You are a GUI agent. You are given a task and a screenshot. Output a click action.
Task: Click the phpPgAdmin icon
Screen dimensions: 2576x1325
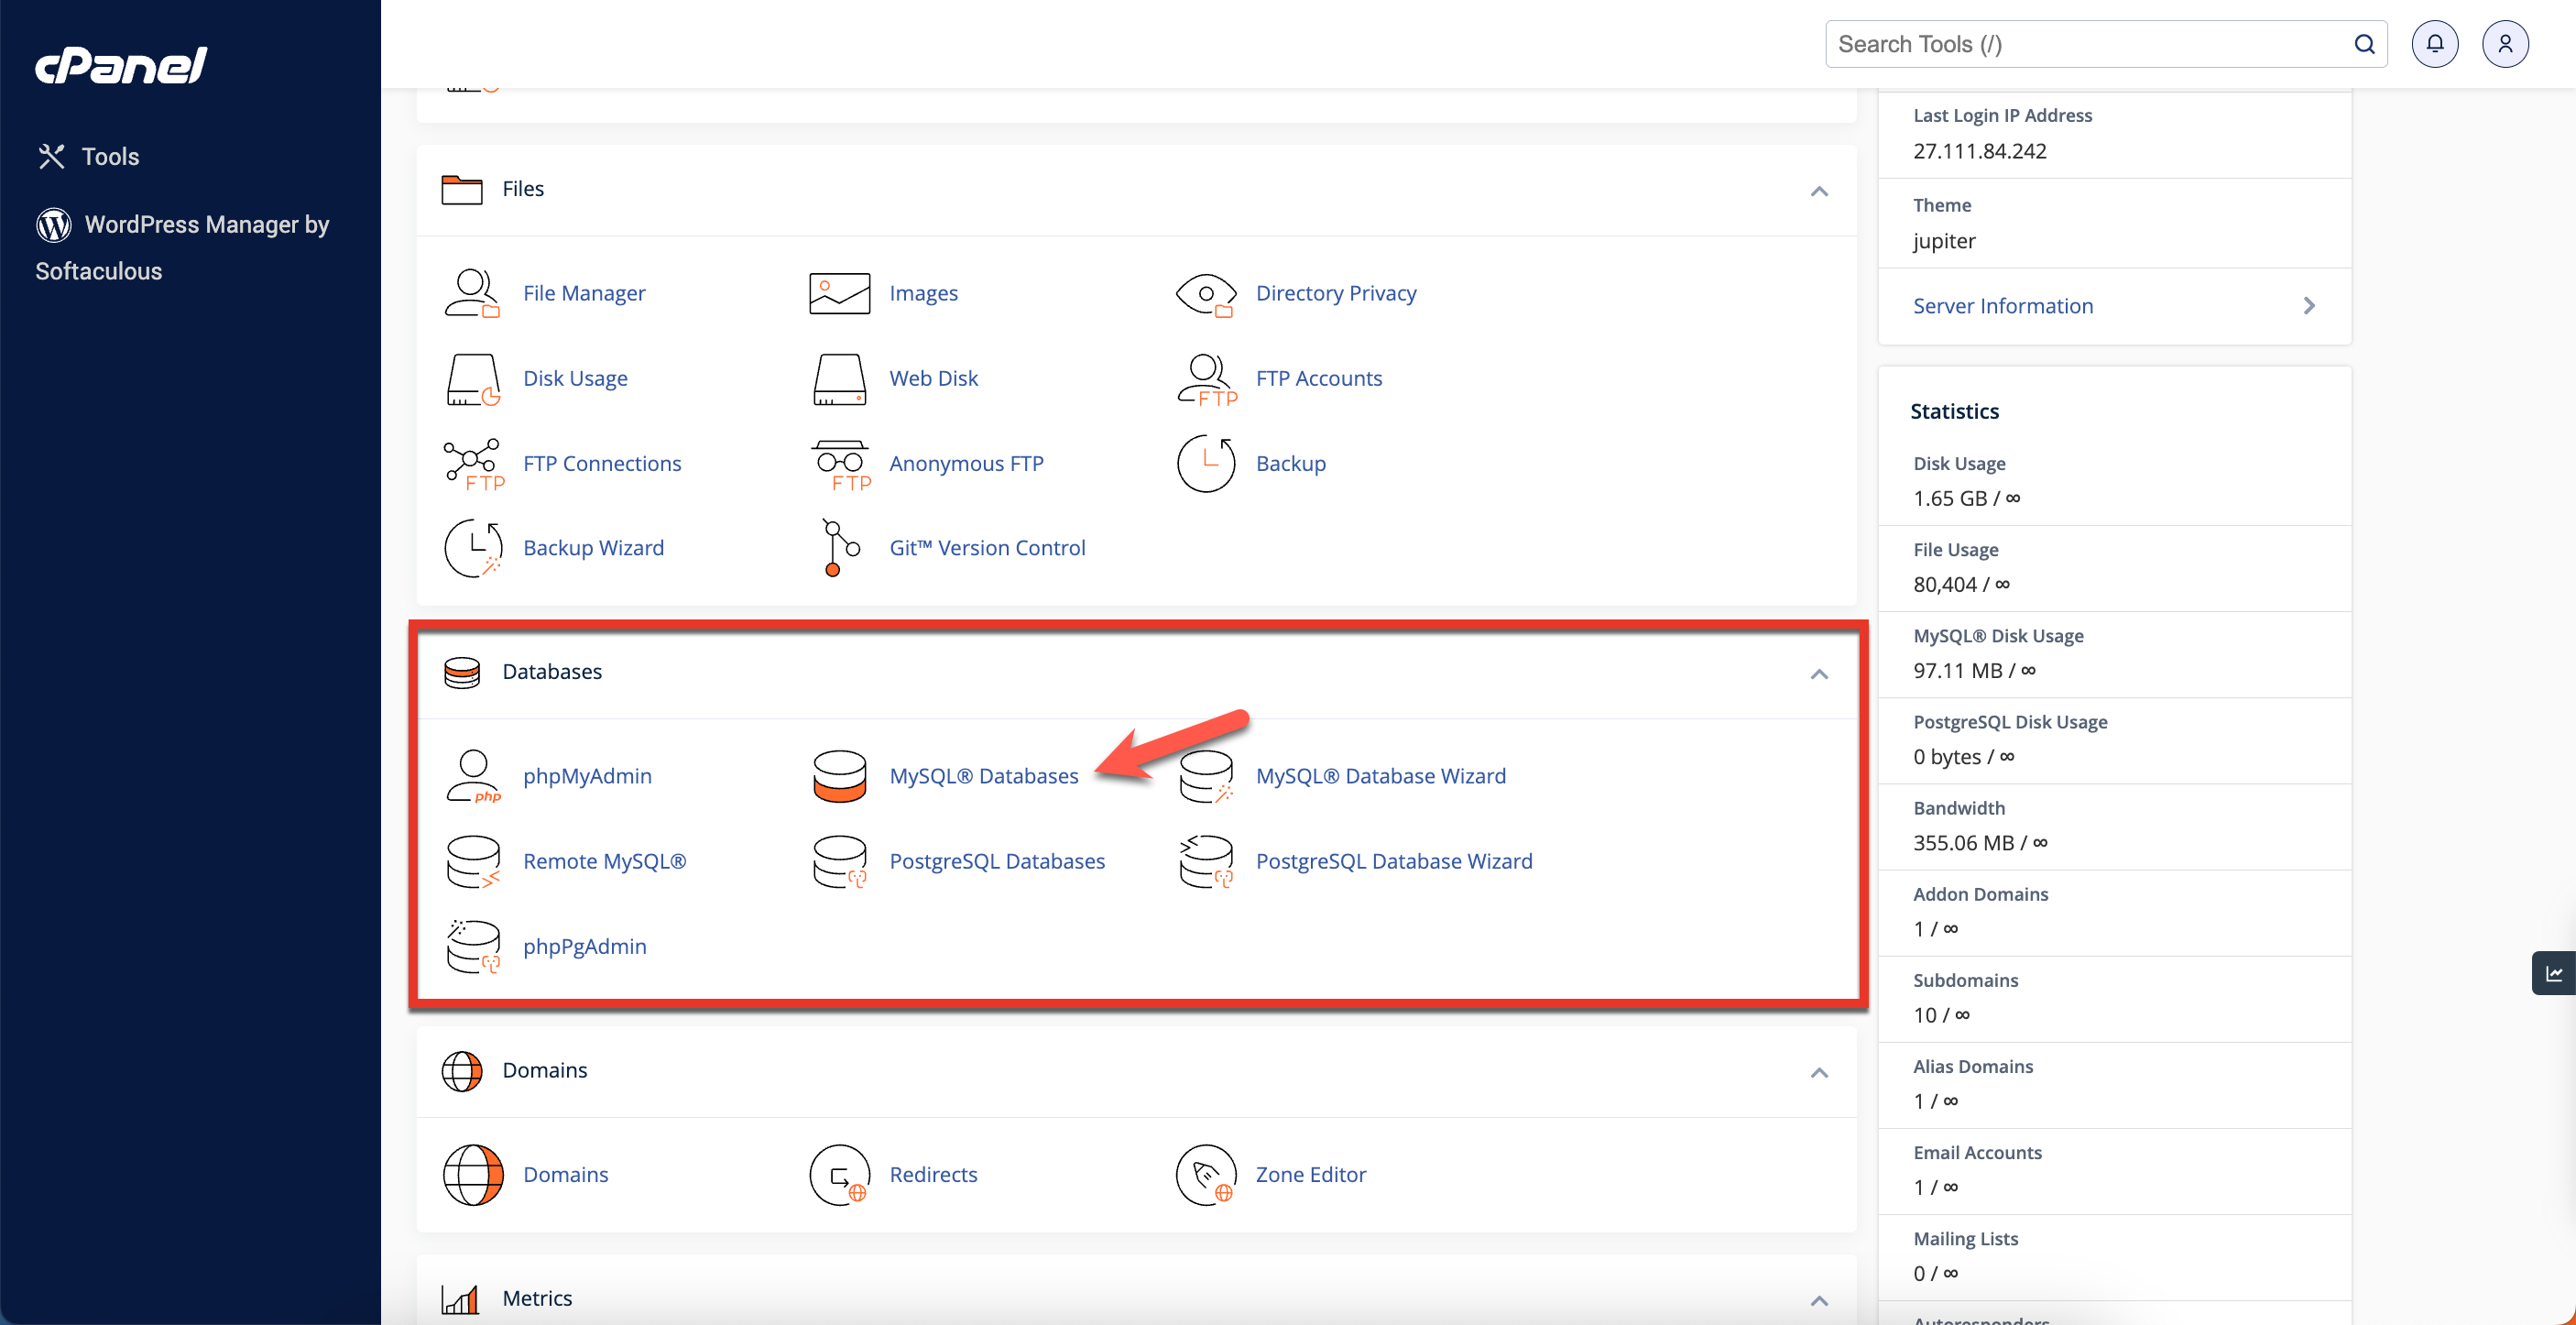472,947
